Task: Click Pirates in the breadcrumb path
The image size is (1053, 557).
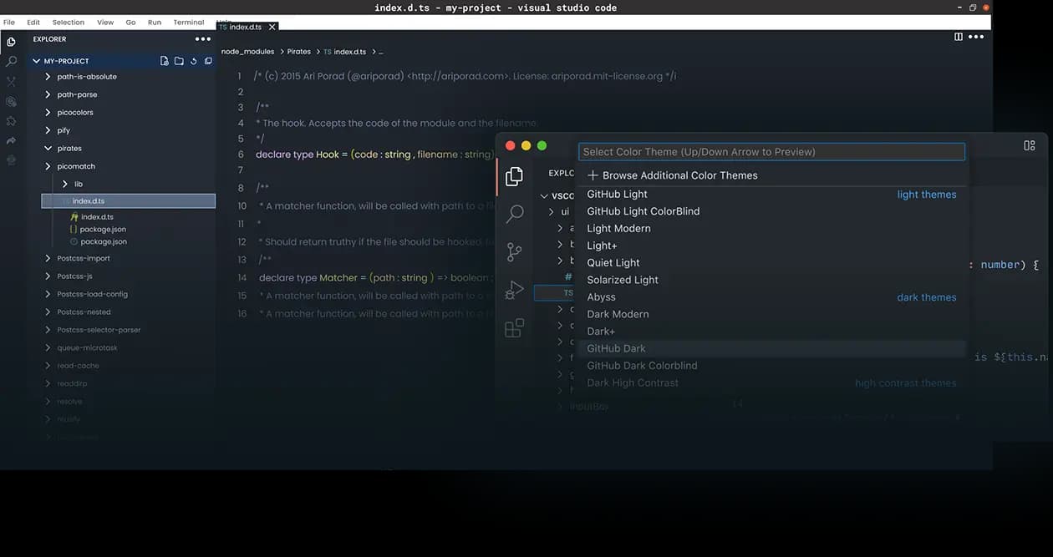Action: tap(299, 52)
